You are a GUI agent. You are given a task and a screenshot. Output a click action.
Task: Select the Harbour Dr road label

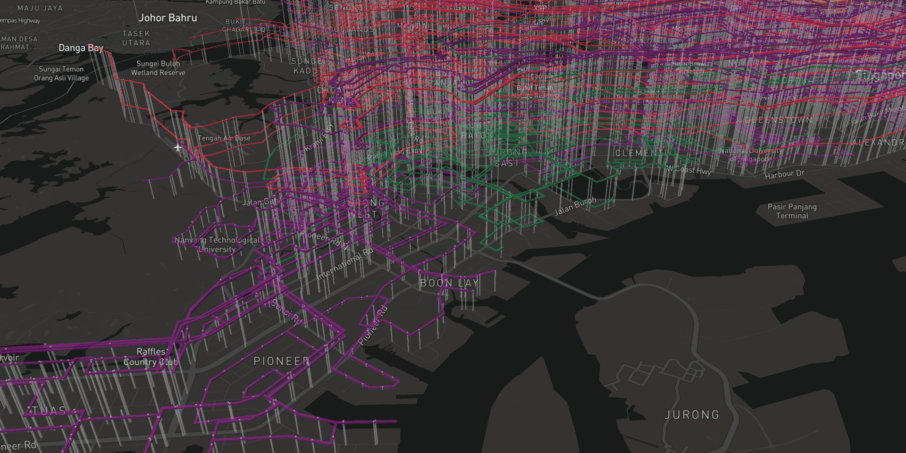click(784, 174)
